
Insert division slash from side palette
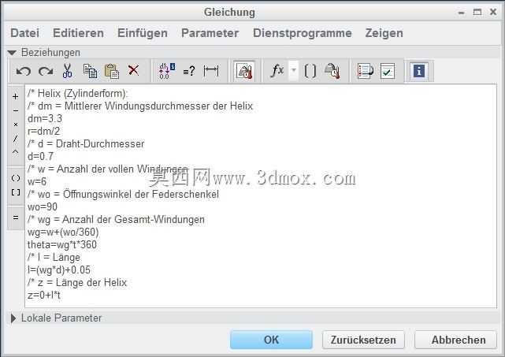pyautogui.click(x=16, y=138)
